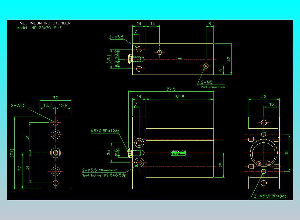Click the MULTIMOUNTING CYLINDER title text
The width and height of the screenshot is (300, 220).
click(x=45, y=23)
